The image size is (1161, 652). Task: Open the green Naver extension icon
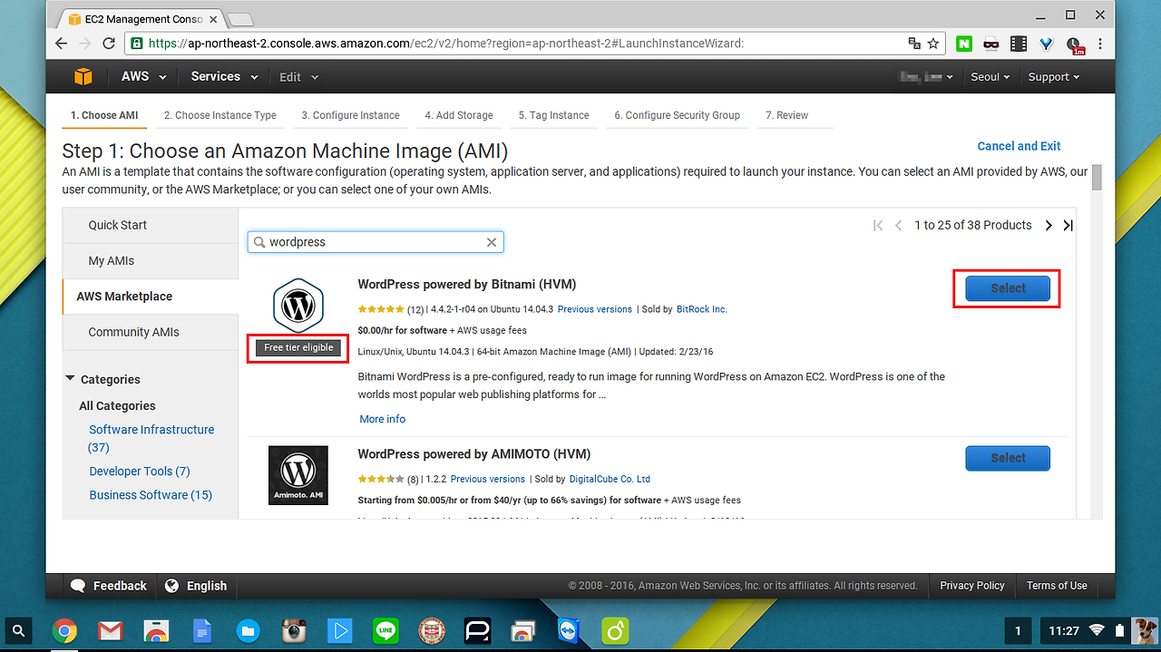coord(963,43)
